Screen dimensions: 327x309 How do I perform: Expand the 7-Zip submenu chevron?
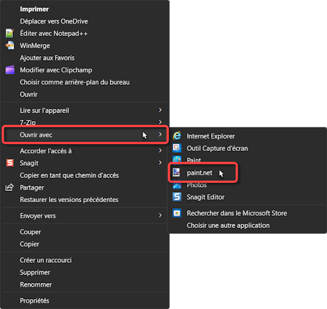pos(160,122)
